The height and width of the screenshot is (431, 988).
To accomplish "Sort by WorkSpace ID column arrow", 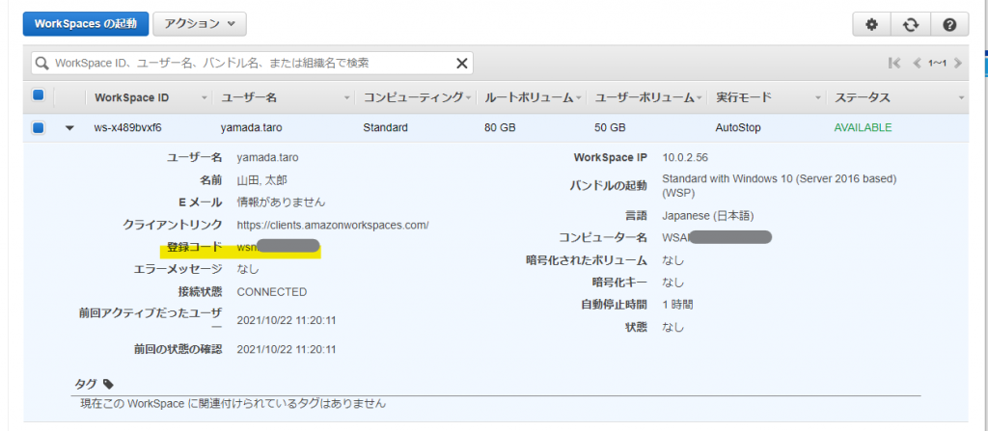I will 204,98.
